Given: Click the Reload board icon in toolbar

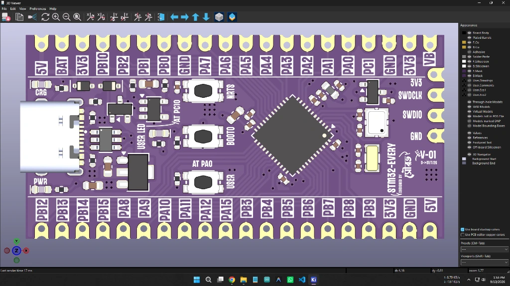Looking at the screenshot, I should pyautogui.click(x=6, y=17).
